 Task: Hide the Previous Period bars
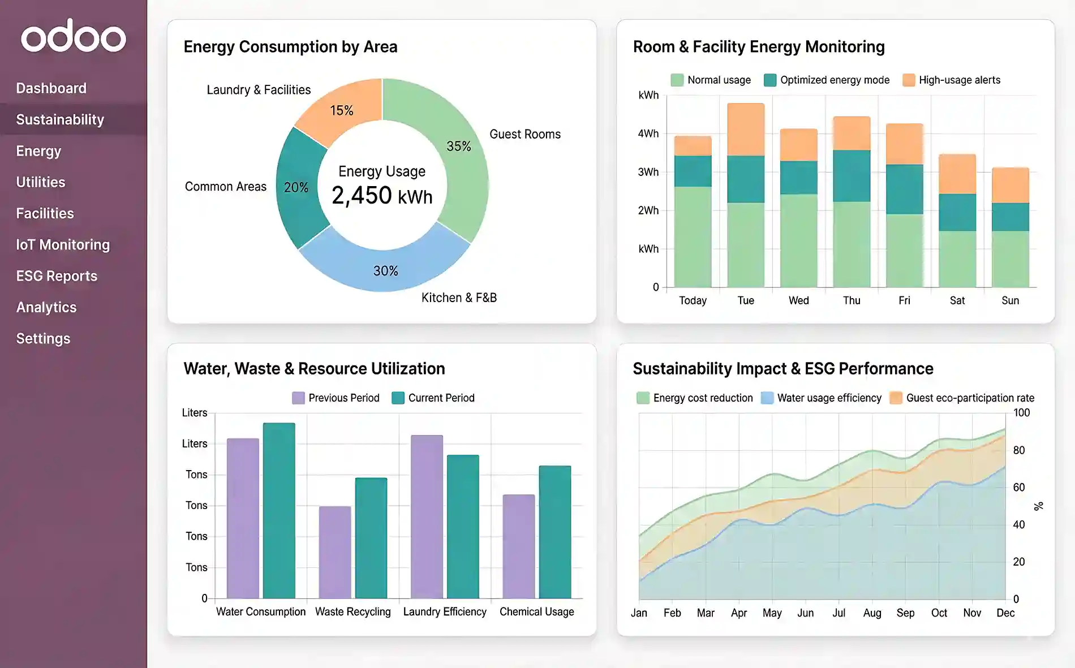tap(336, 398)
